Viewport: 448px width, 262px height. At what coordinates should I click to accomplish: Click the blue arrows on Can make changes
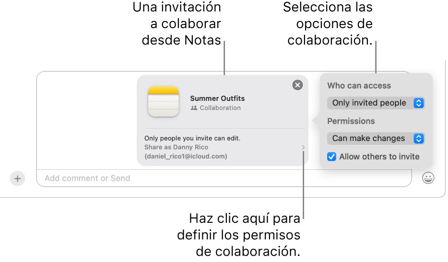point(419,138)
